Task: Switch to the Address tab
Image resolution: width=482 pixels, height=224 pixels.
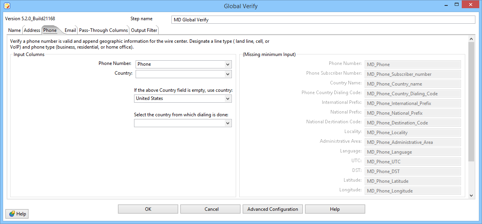Action: tap(32, 30)
